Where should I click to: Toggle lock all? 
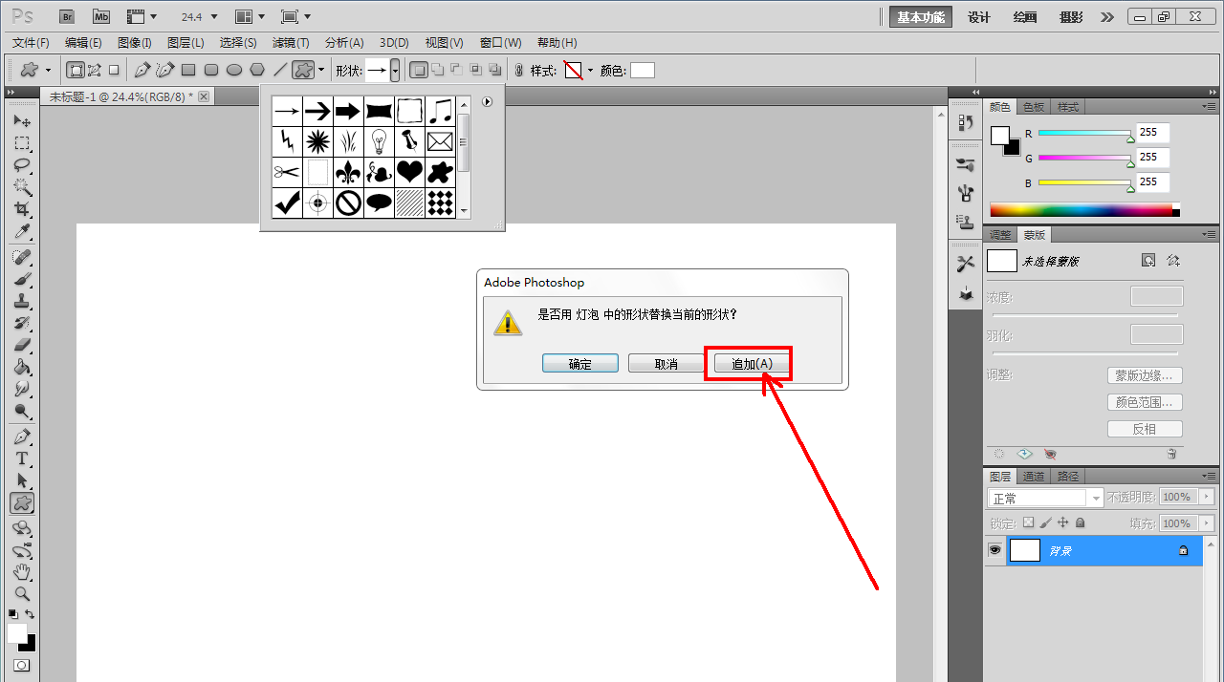(x=1080, y=523)
